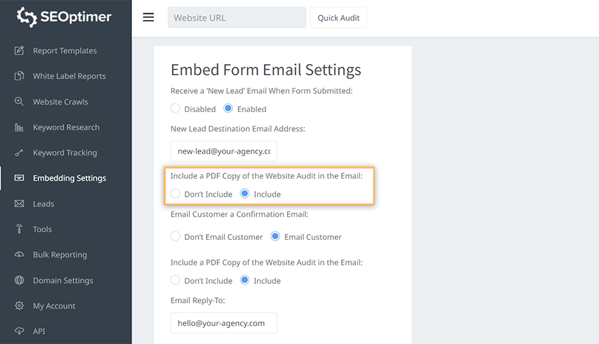Click the Bulk Reporting cloud icon
Image resolution: width=599 pixels, height=344 pixels.
coord(19,255)
